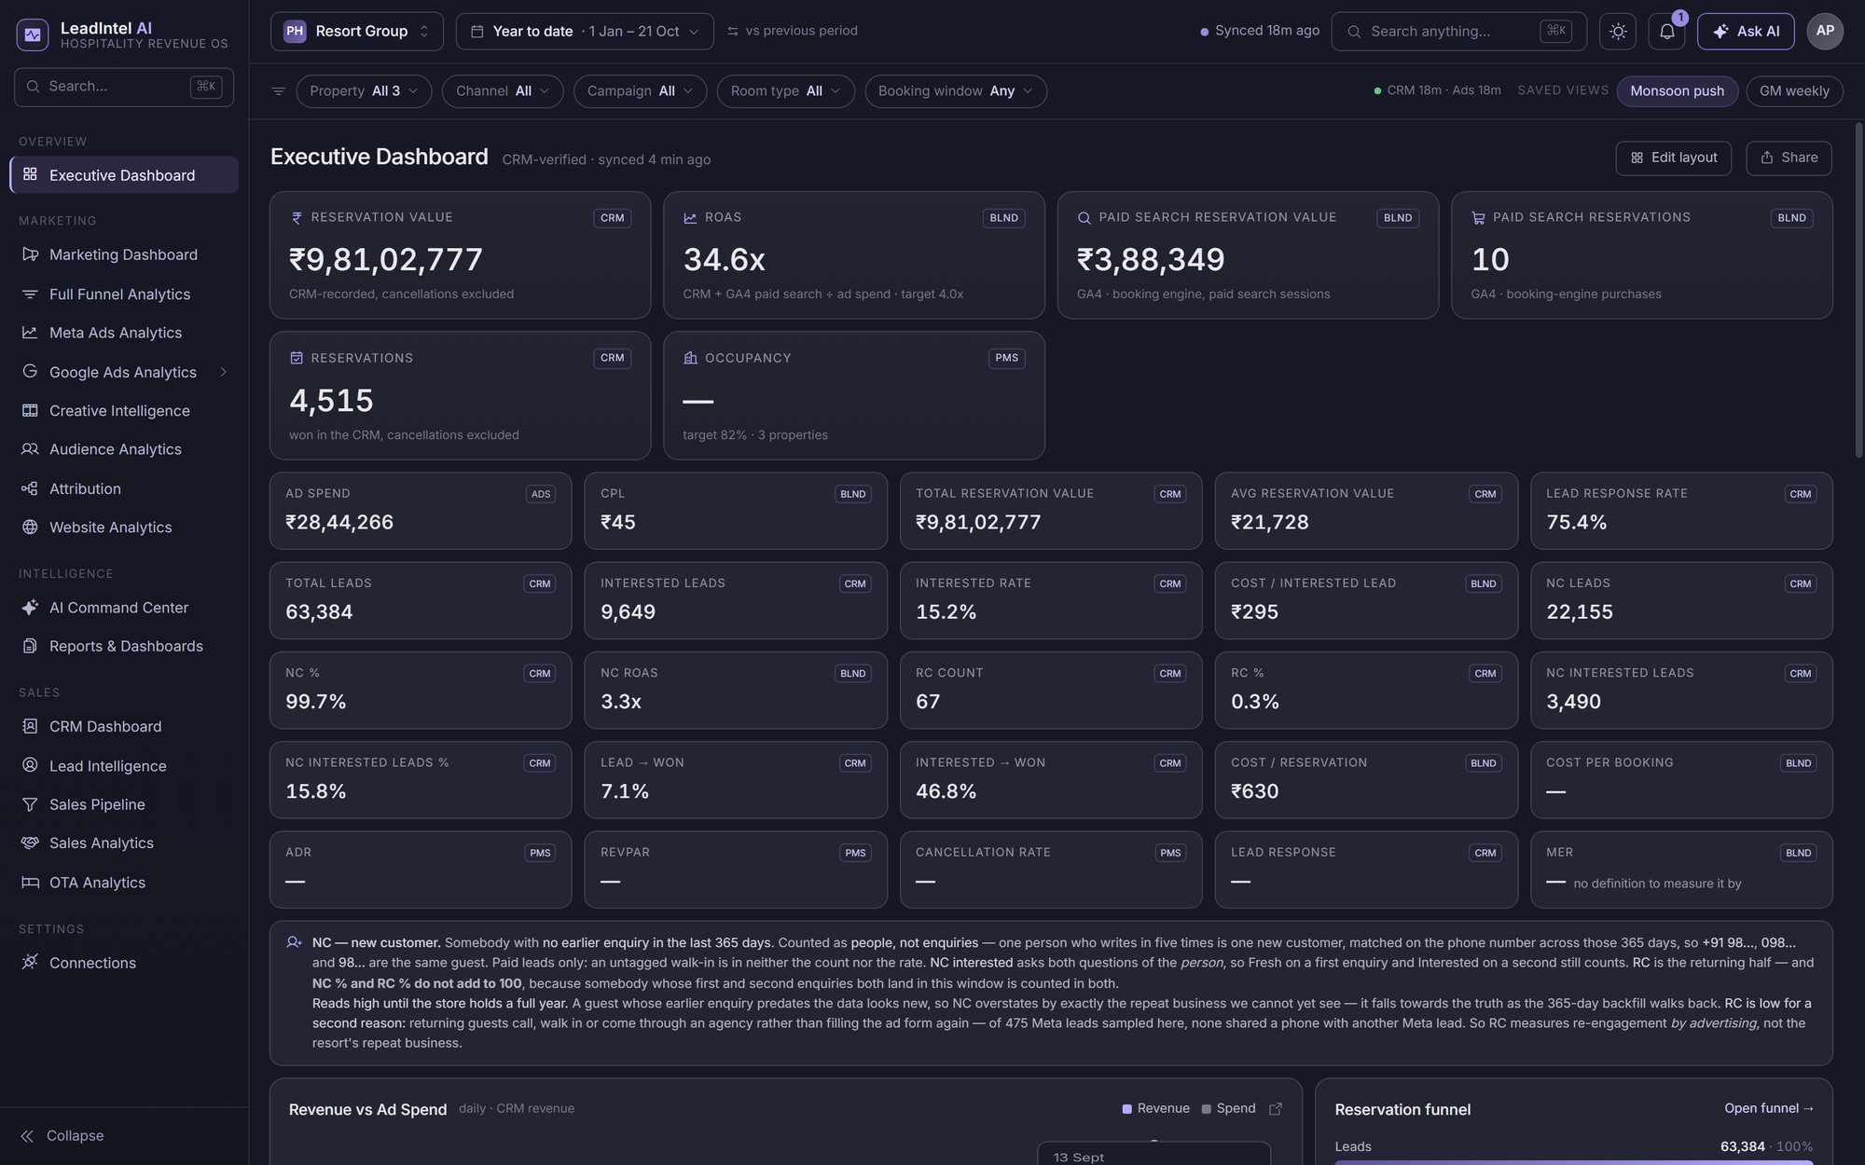Expand the Google Ads Analytics submenu chevron
Screen dimensions: 1865x1165
pyautogui.click(x=224, y=372)
